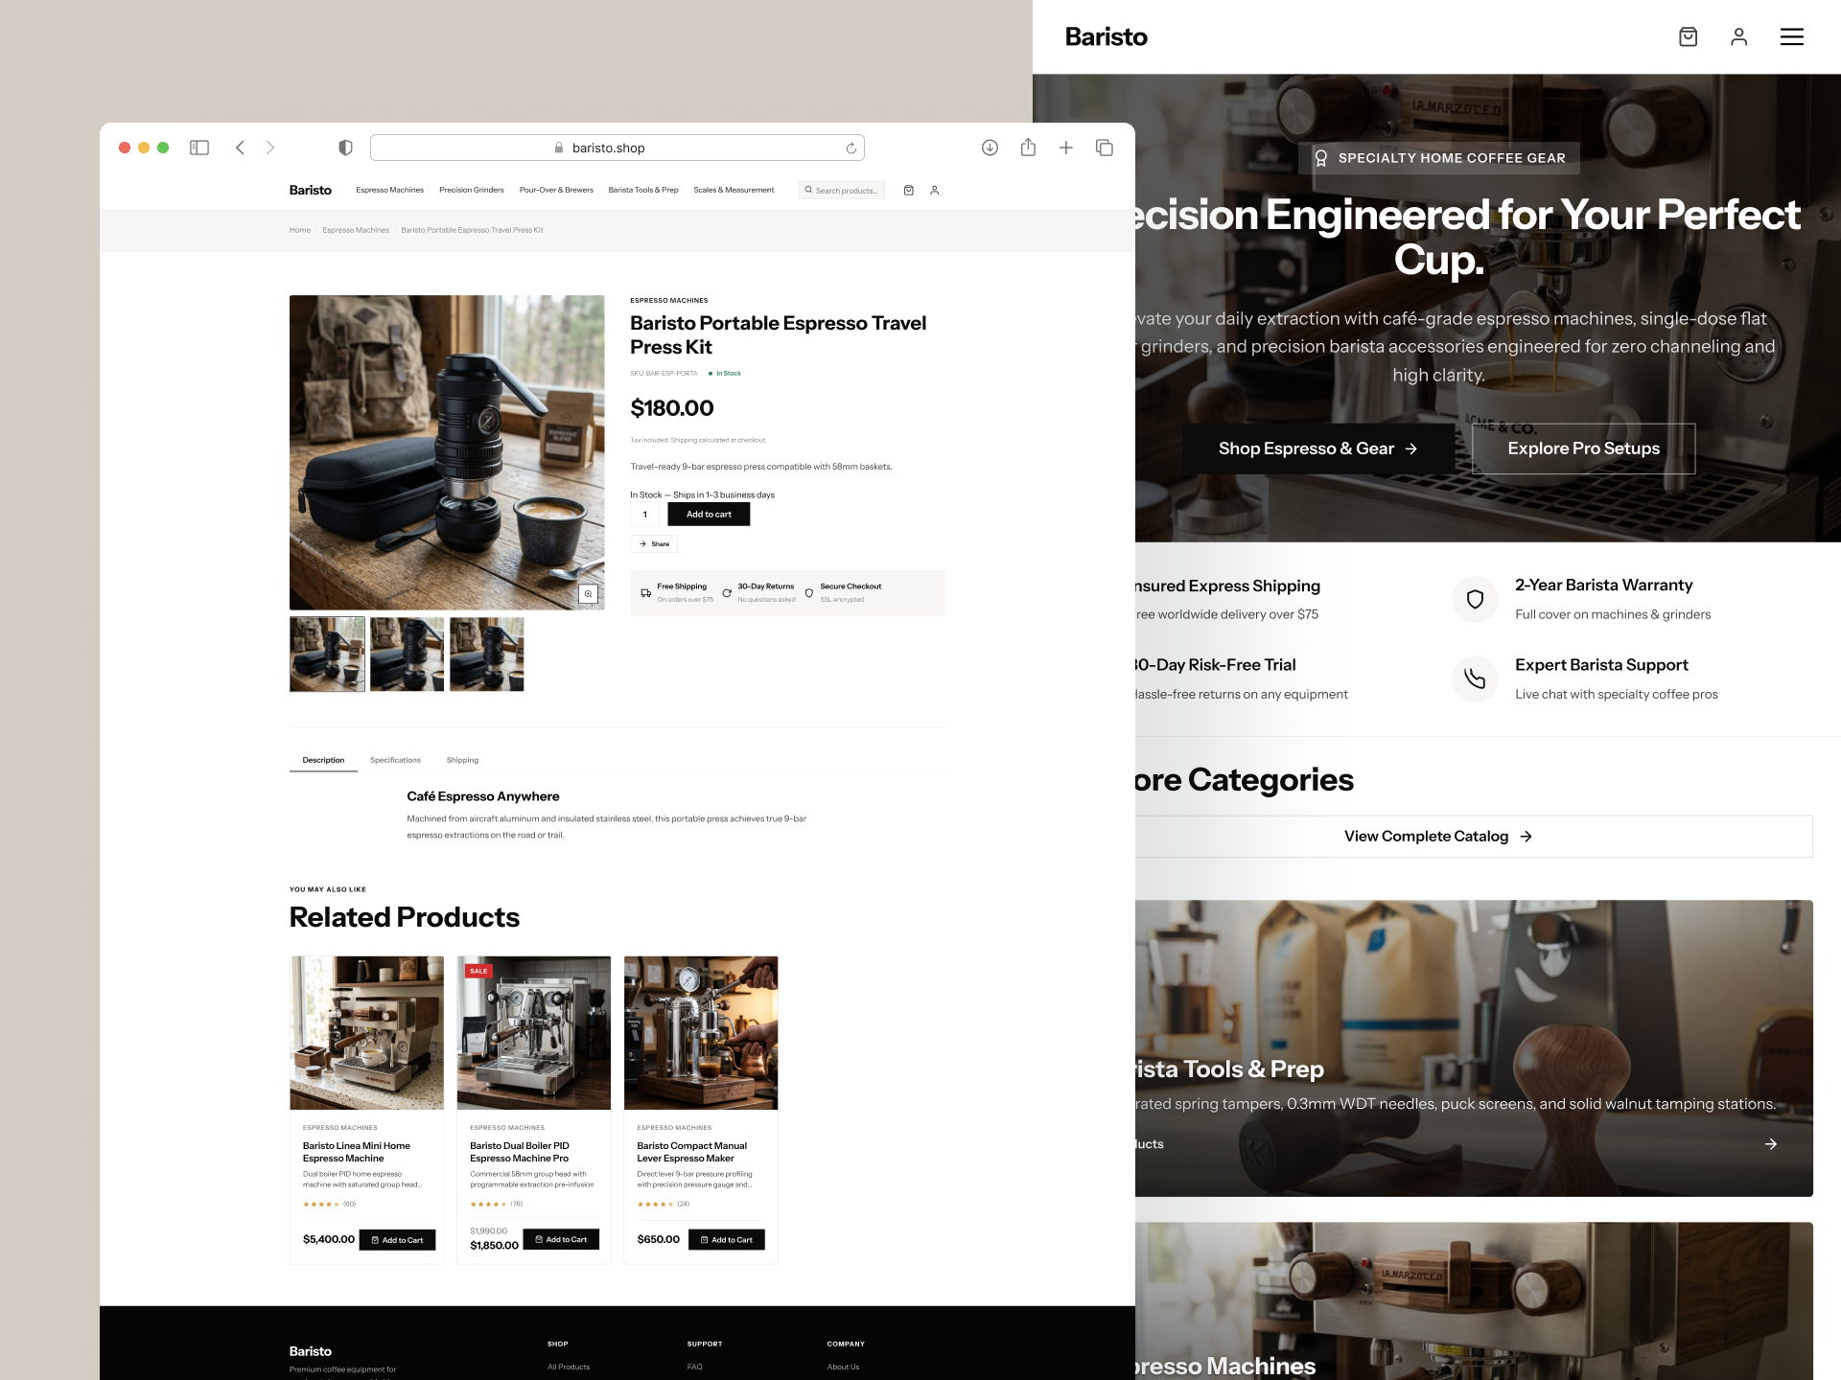Zoom product image with magnifier icon
The image size is (1841, 1380).
(588, 594)
